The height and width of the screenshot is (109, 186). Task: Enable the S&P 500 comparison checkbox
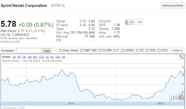coord(82,51)
